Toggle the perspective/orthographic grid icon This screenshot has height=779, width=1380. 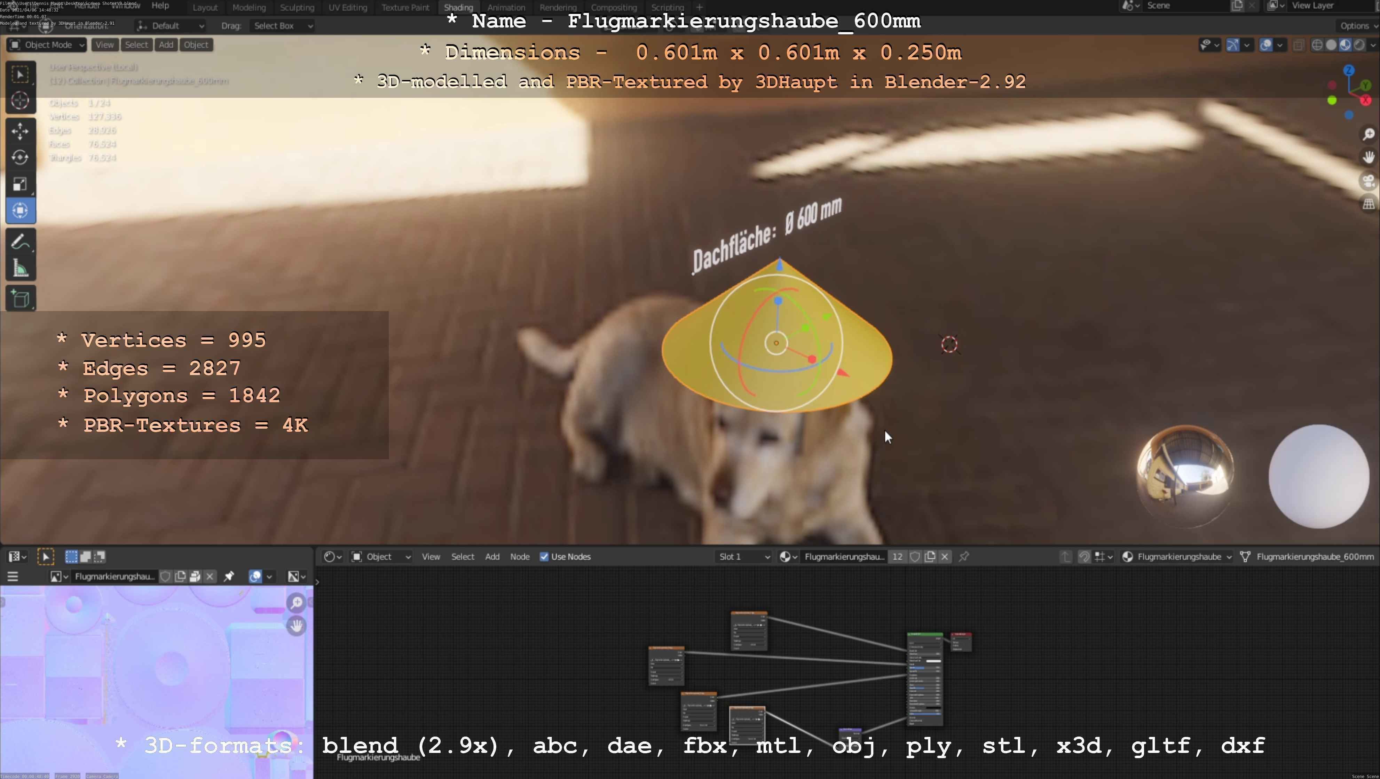[1369, 204]
